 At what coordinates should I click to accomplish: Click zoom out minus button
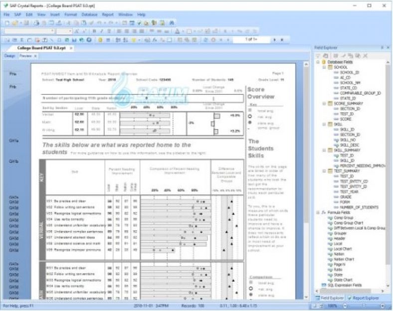[345, 306]
